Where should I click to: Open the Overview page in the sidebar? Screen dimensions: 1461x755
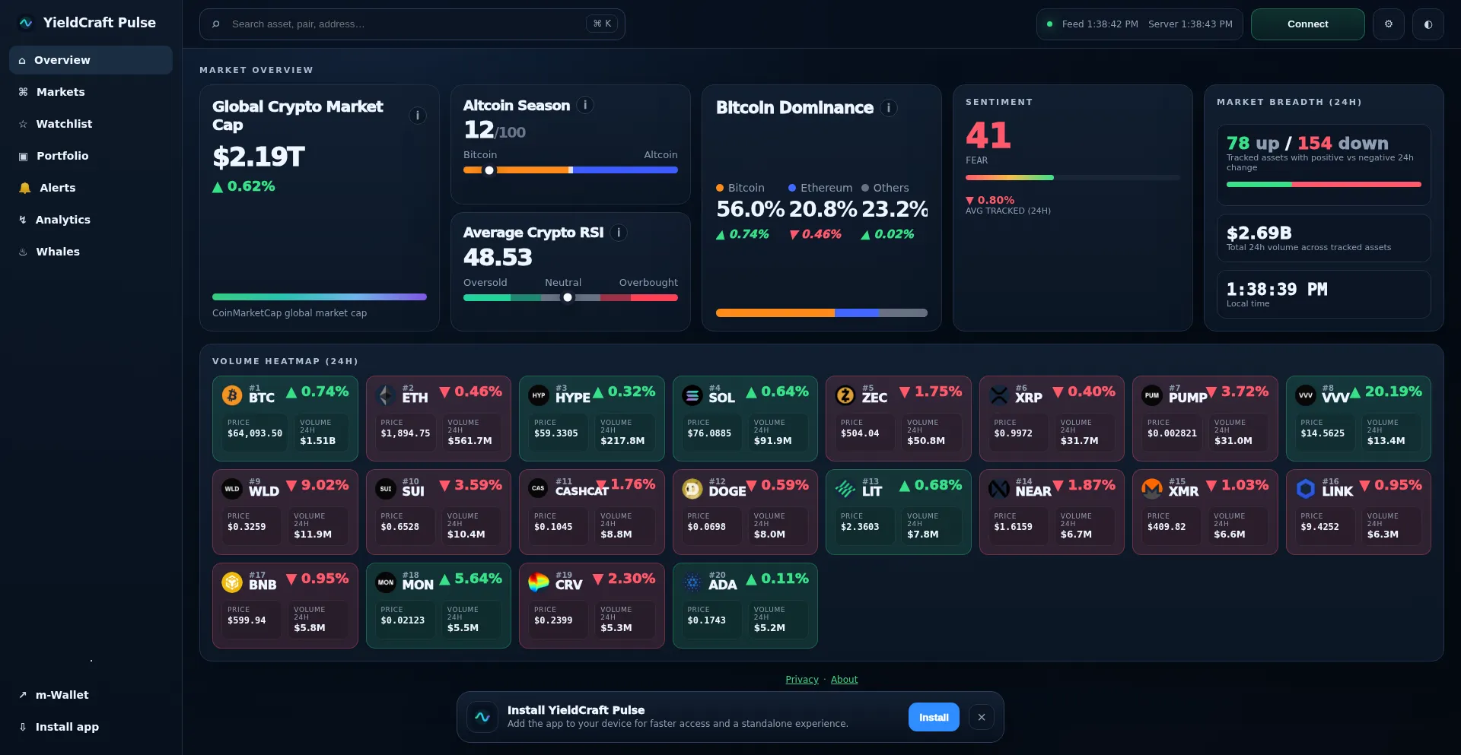[91, 60]
